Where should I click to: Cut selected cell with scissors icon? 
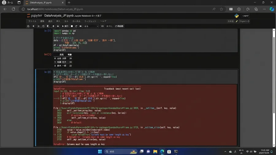click(39, 26)
